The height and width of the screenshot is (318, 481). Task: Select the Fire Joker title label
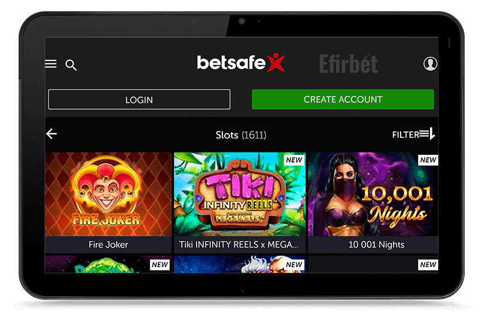pyautogui.click(x=109, y=245)
